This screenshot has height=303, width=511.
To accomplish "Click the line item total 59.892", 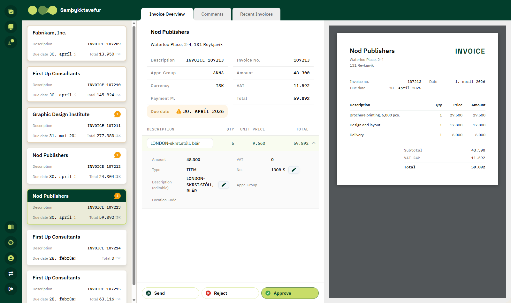I will coord(301,144).
